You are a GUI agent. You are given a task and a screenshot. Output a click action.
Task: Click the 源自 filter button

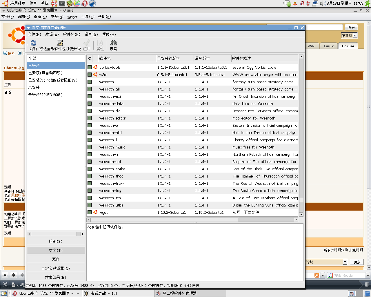(x=56, y=259)
